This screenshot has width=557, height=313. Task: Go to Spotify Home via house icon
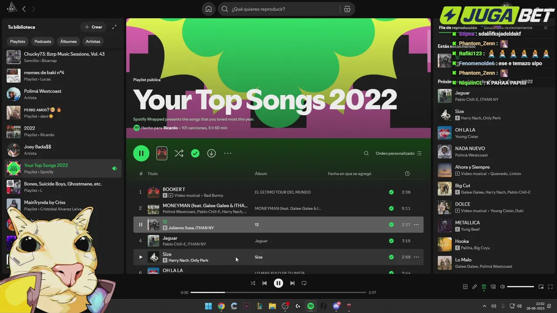(x=208, y=9)
